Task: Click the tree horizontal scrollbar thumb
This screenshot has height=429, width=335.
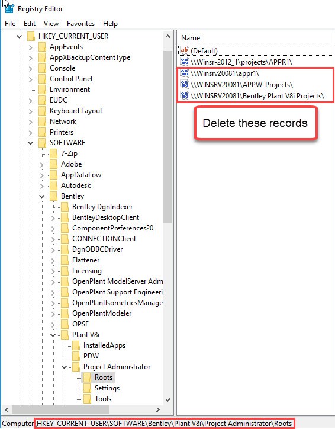Action: click(x=60, y=409)
